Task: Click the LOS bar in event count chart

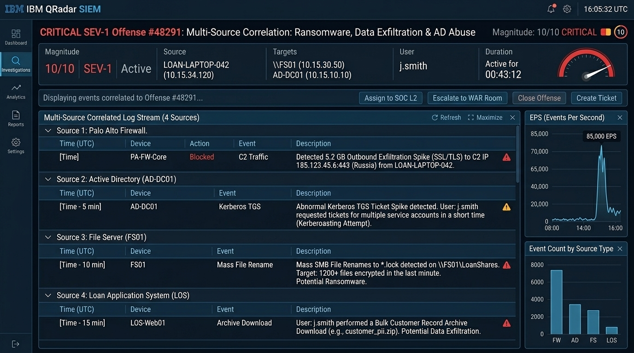Action: (611, 330)
